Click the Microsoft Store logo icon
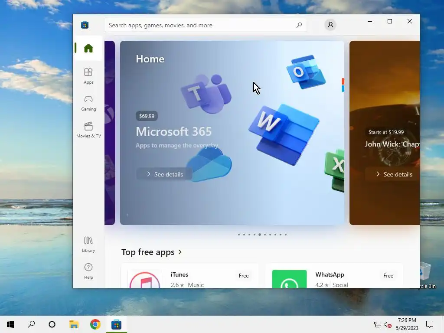This screenshot has width=444, height=333. (x=85, y=25)
